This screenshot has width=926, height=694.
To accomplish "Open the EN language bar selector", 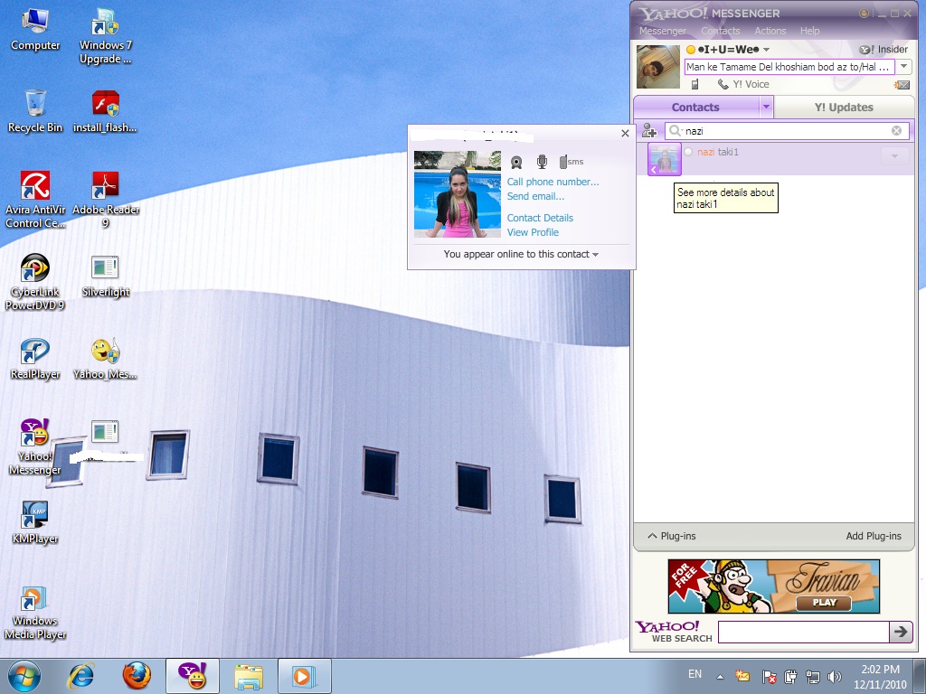I will pyautogui.click(x=695, y=674).
